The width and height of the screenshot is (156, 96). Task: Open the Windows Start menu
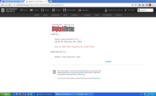(x=6, y=94)
